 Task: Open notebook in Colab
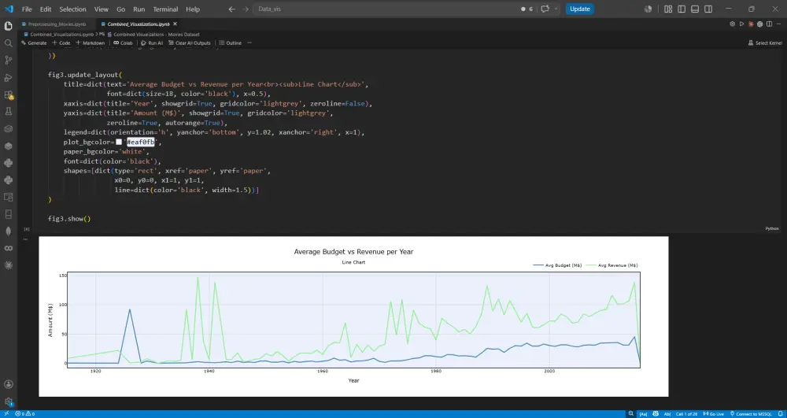tap(123, 43)
